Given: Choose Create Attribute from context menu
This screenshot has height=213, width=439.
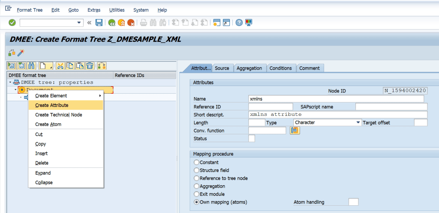Looking at the screenshot, I should (x=66, y=105).
